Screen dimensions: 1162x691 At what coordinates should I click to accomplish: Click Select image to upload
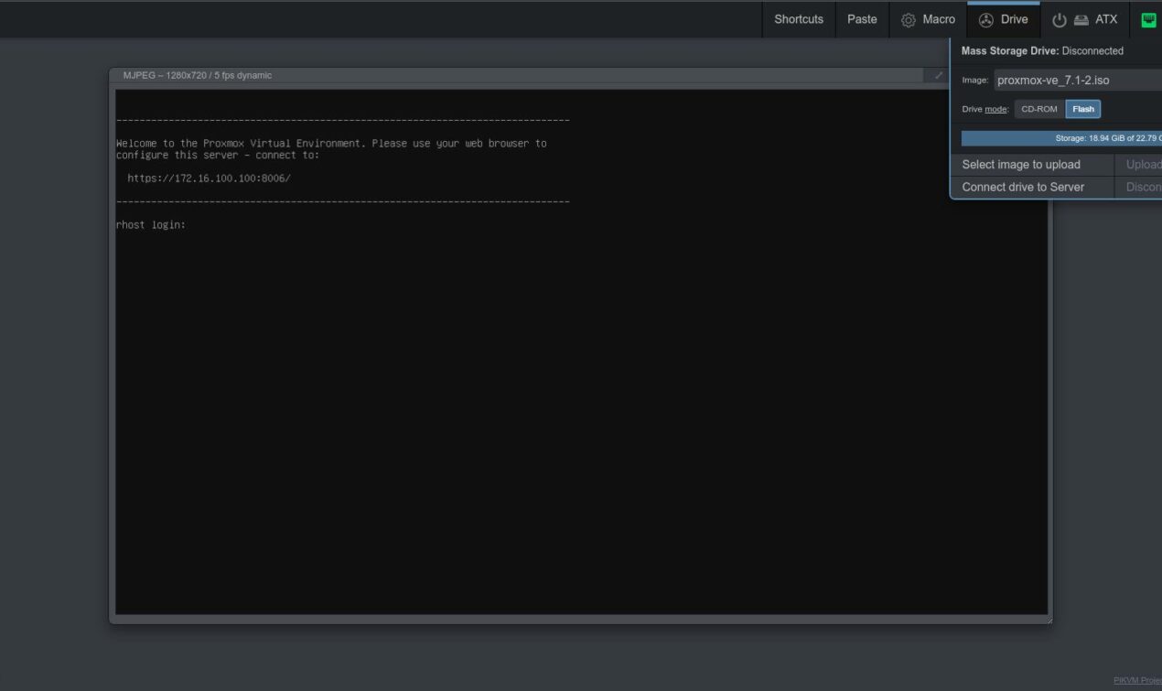click(1032, 165)
